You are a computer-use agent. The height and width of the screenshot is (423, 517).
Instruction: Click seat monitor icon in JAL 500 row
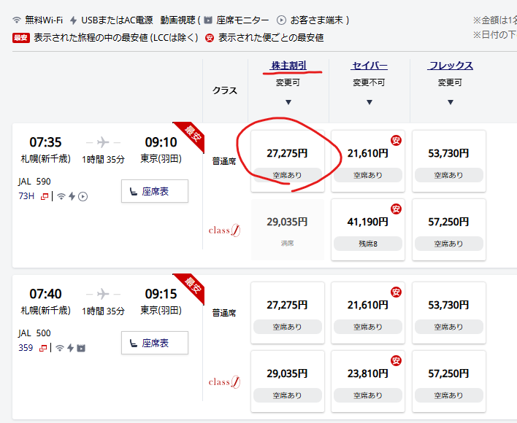click(81, 348)
